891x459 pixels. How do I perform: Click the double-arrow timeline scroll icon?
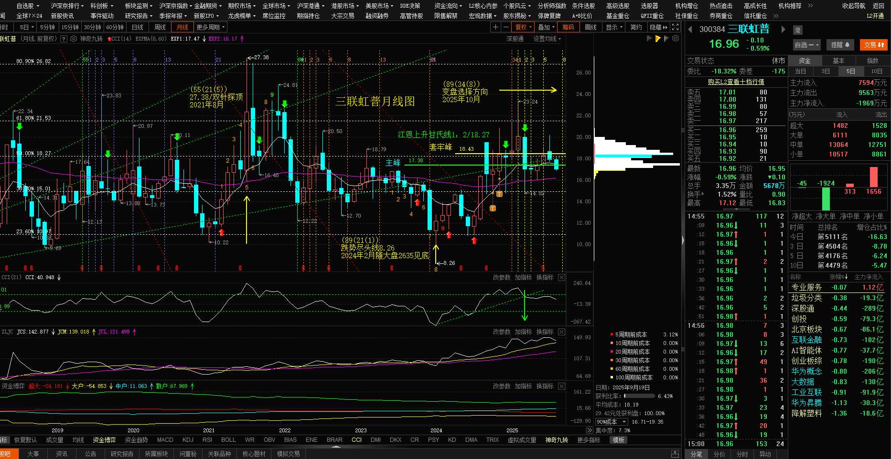[x=590, y=430]
